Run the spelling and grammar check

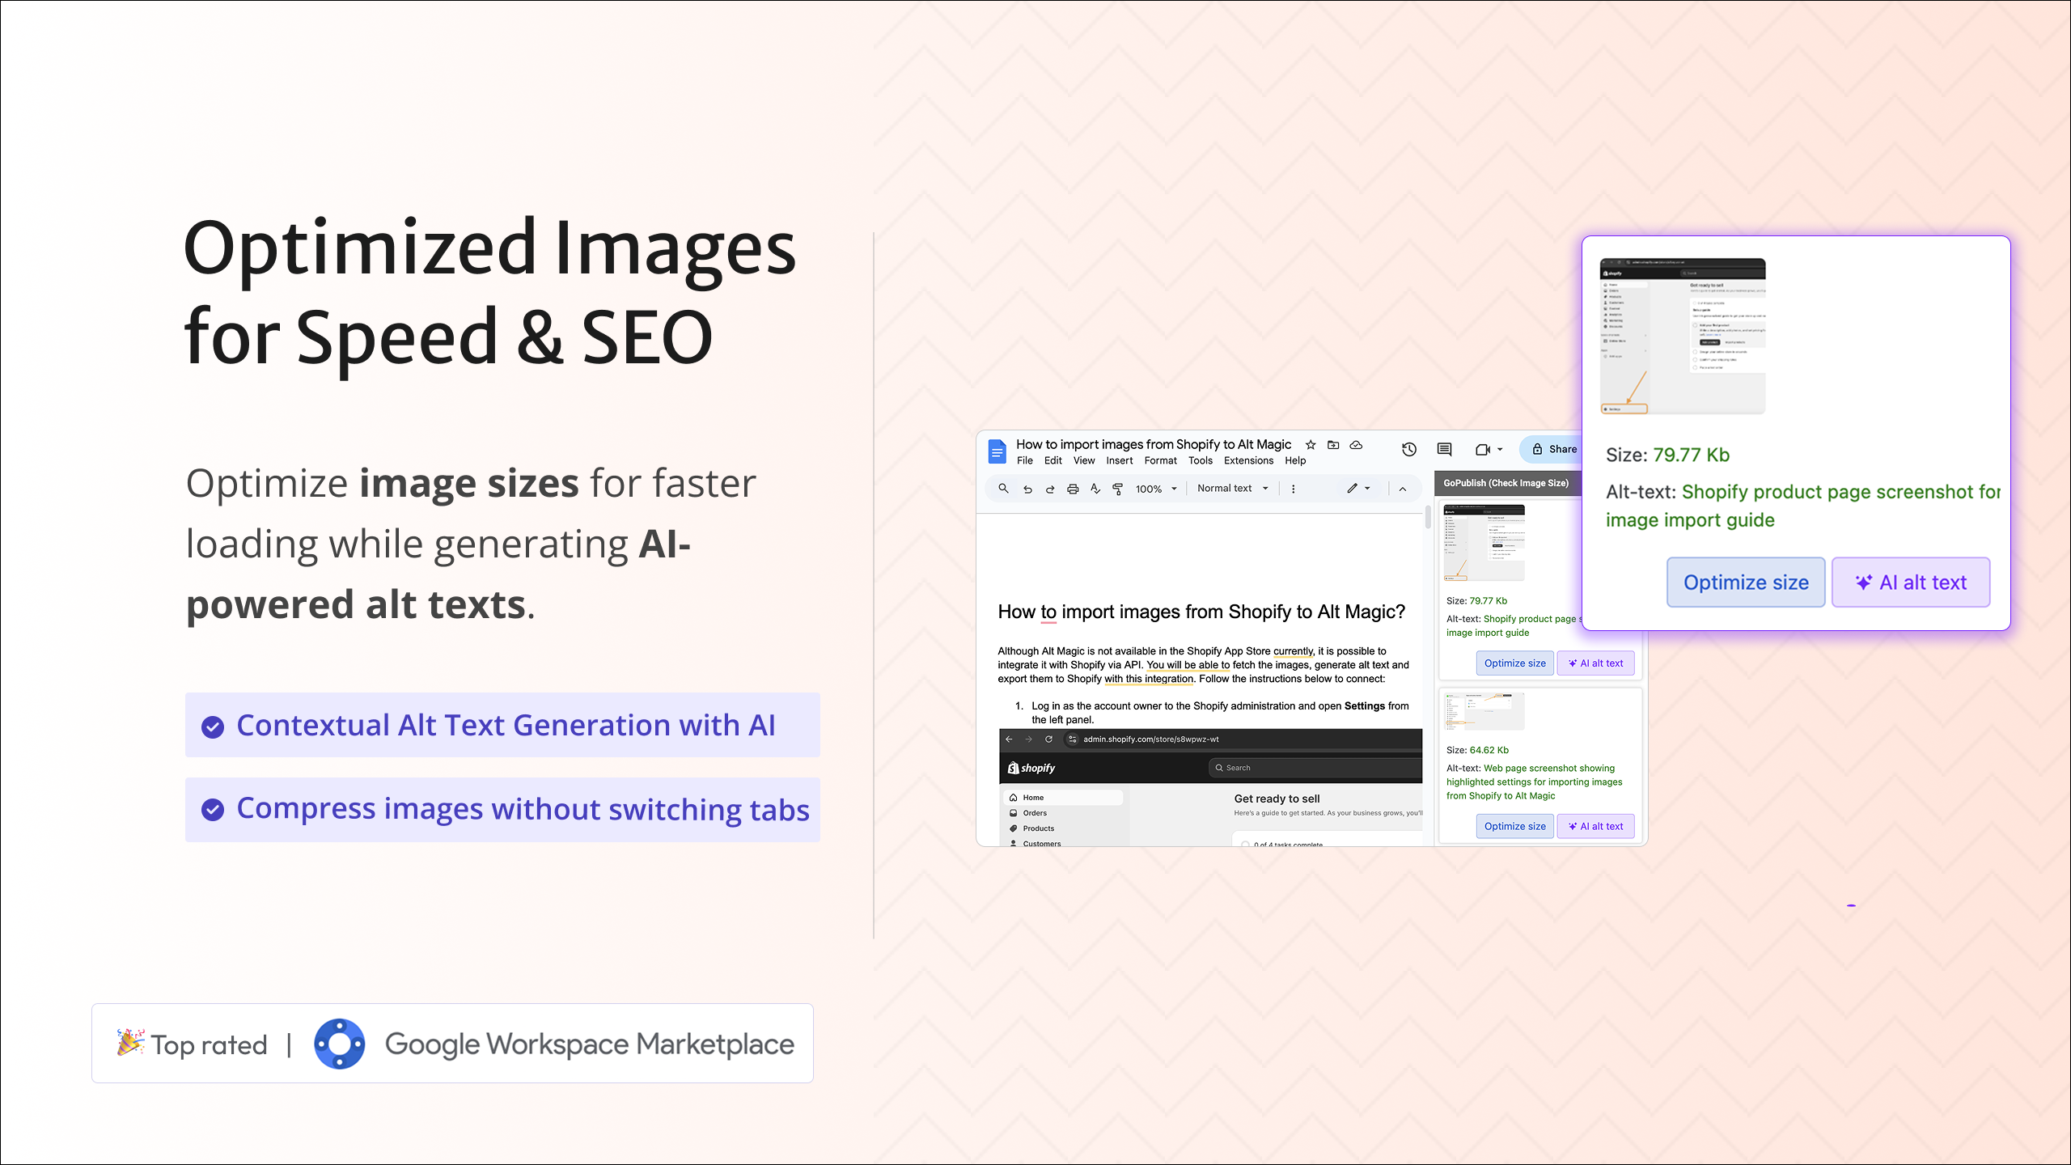coord(1095,488)
